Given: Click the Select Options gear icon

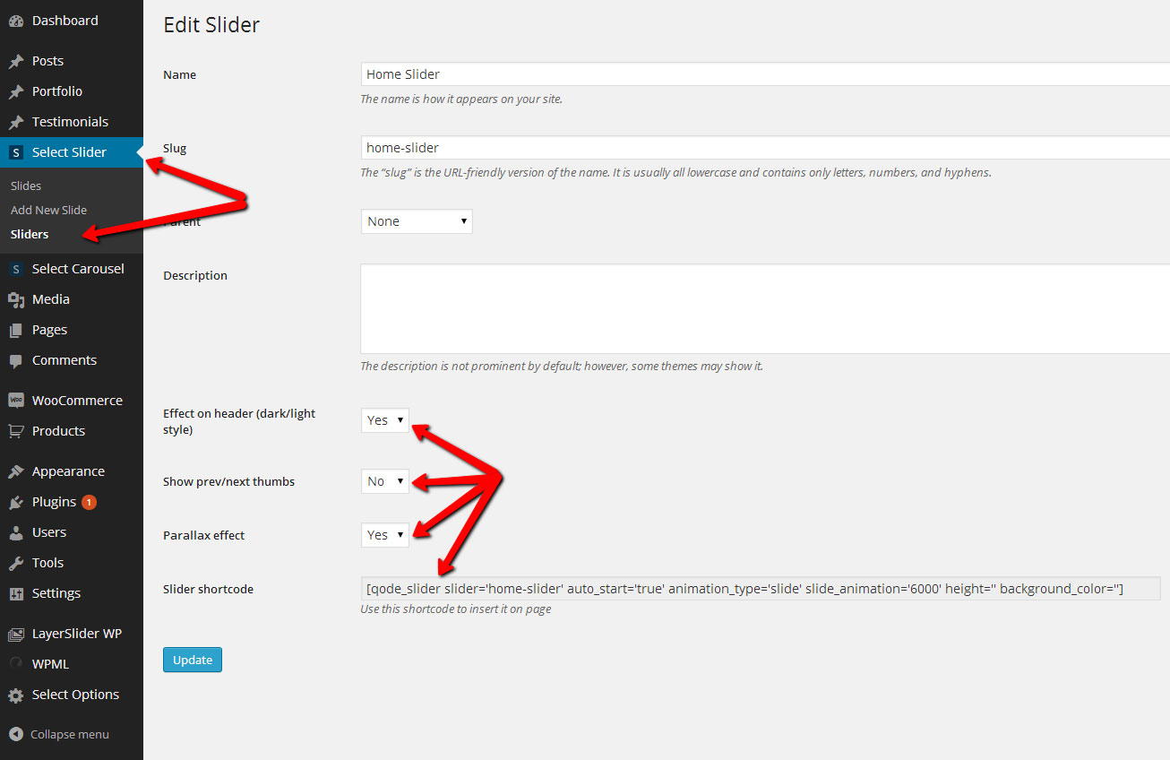Looking at the screenshot, I should pos(16,695).
